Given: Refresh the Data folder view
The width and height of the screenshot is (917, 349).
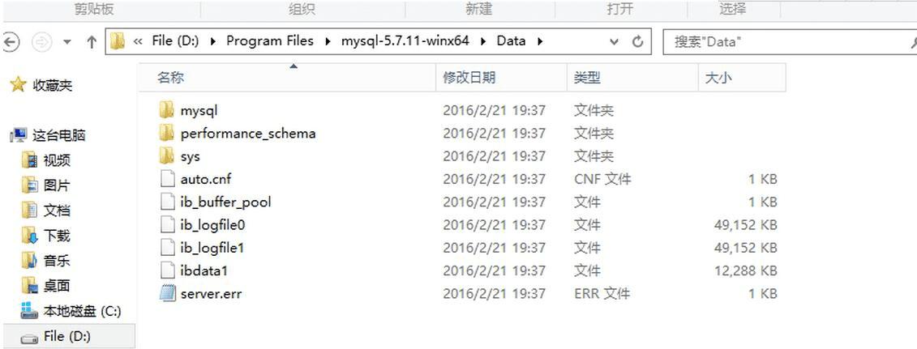Looking at the screenshot, I should pos(638,41).
